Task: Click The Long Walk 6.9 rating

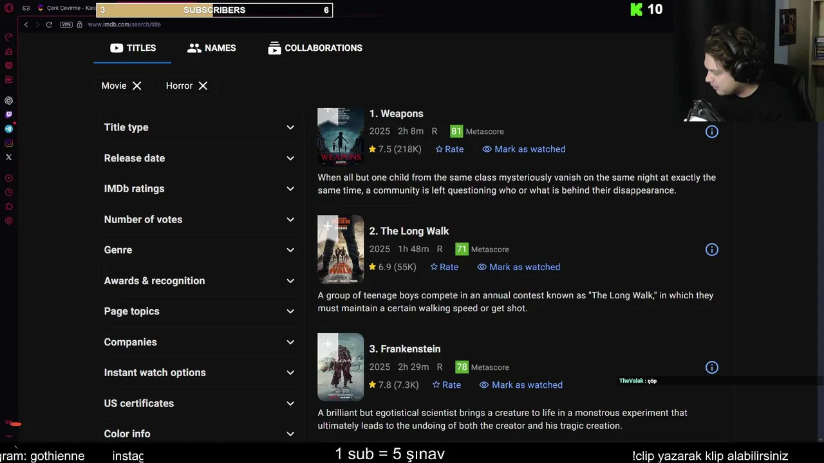Action: point(393,267)
